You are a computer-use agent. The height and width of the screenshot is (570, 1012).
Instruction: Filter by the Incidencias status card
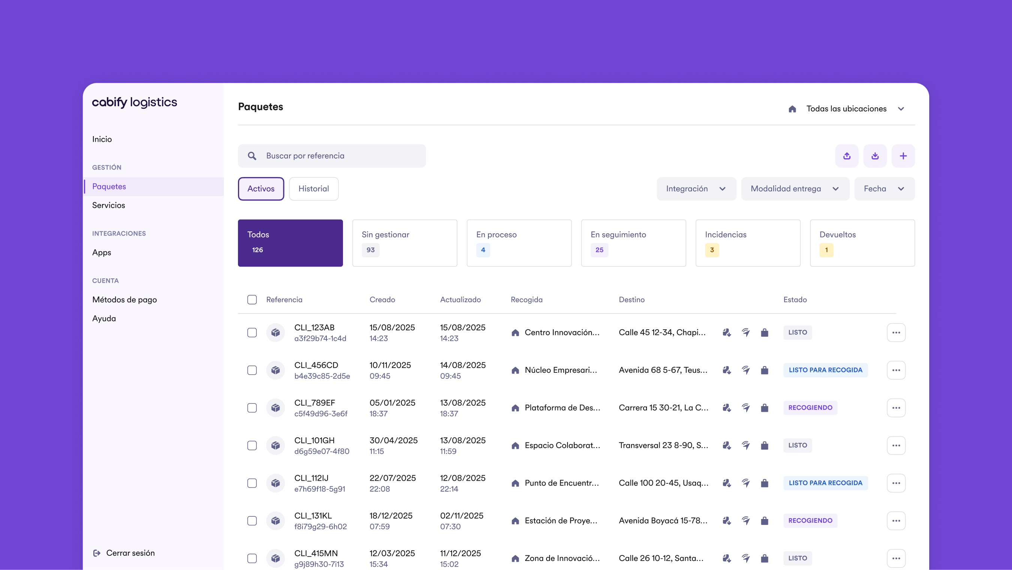point(748,243)
